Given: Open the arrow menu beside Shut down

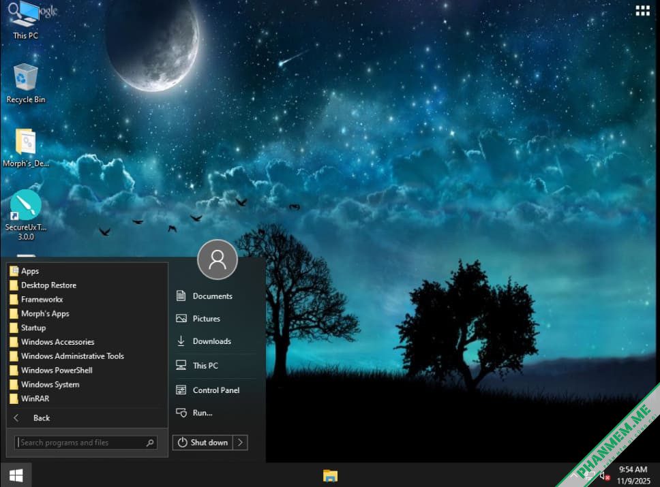Looking at the screenshot, I should [241, 443].
